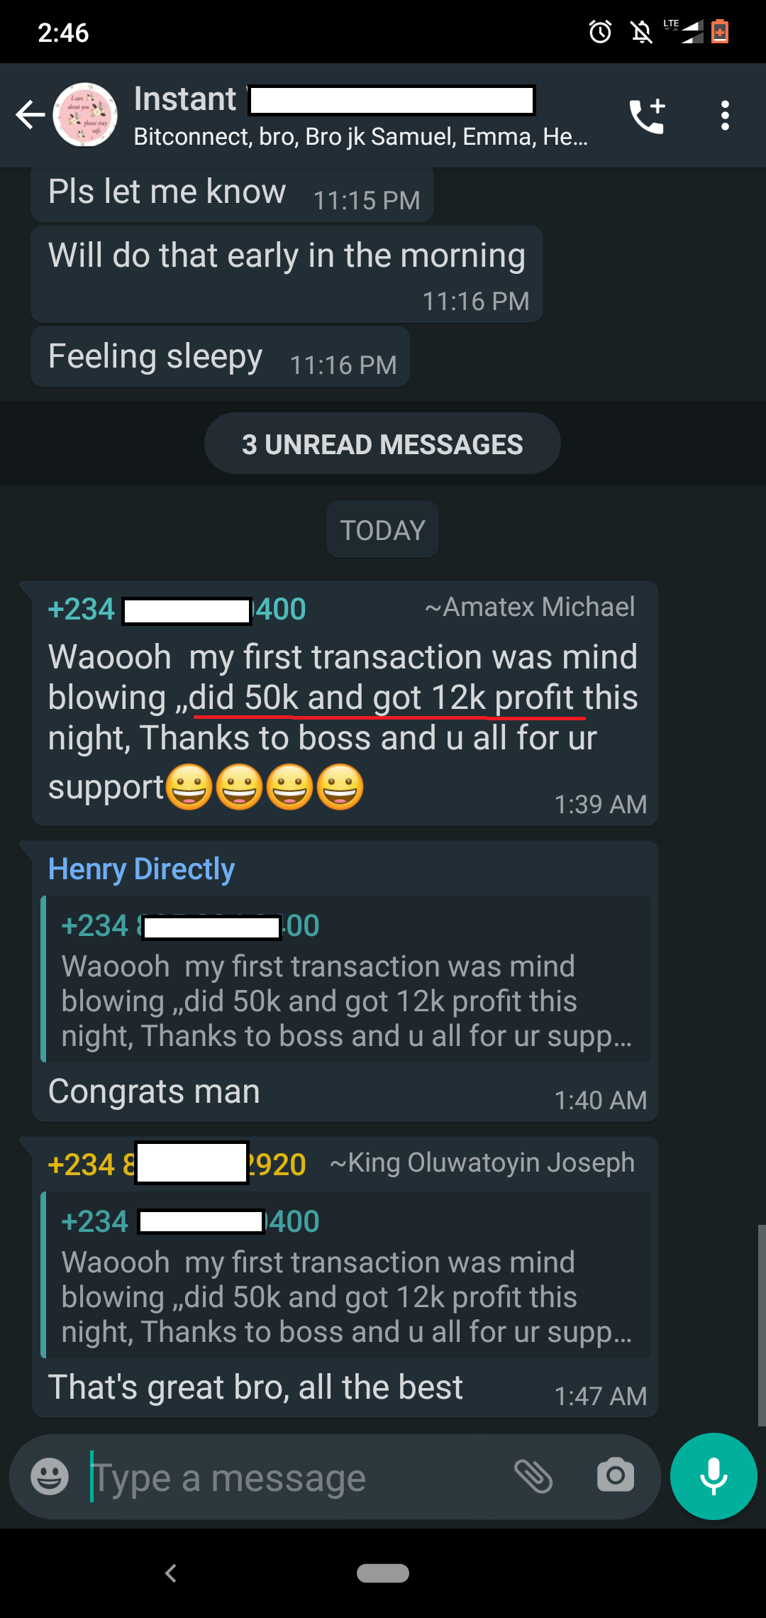766x1618 pixels.
Task: Select the Feeling sleepy message bubble
Action: pyautogui.click(x=221, y=357)
